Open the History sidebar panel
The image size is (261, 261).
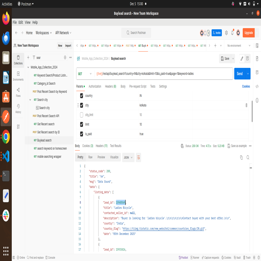[18, 109]
